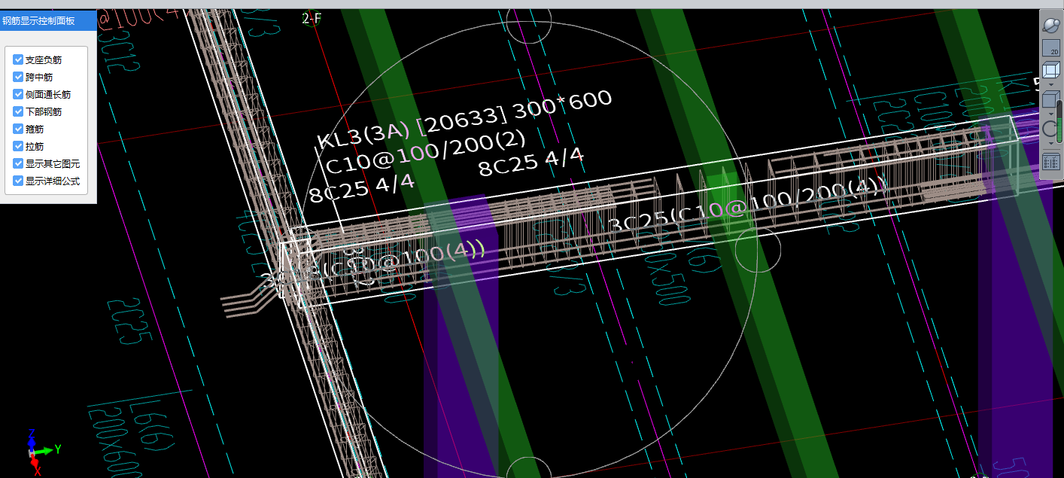This screenshot has width=1064, height=478.
Task: Toggle the 箍筋 checkbox
Action: (x=18, y=129)
